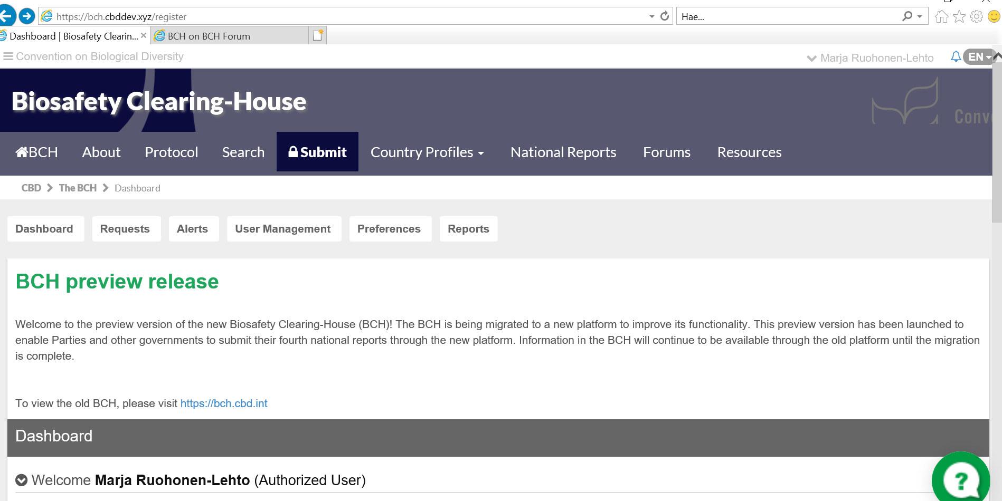Expand the Marja Ruohonen-Lehto user menu
This screenshot has height=501, width=1002.
click(871, 58)
